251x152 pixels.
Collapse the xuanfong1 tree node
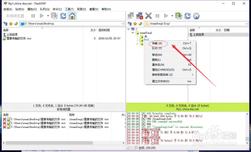point(133,33)
